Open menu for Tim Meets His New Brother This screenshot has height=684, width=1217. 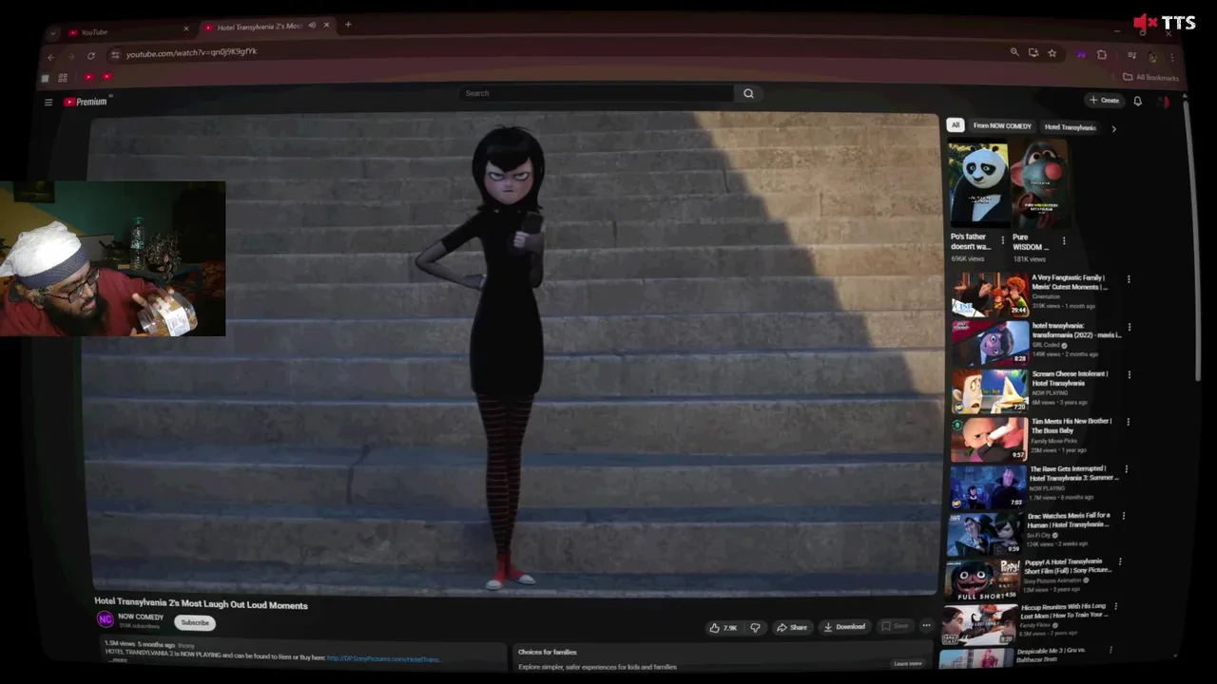tap(1128, 422)
